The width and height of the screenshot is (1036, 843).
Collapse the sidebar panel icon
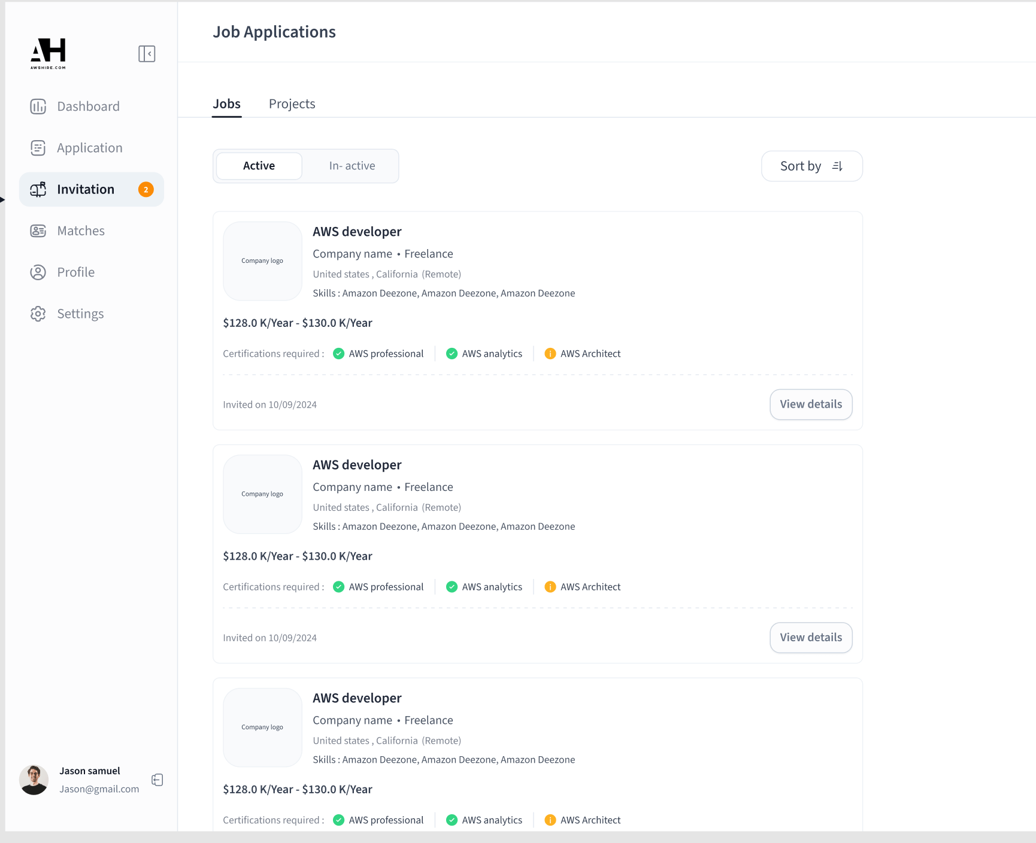click(x=147, y=54)
